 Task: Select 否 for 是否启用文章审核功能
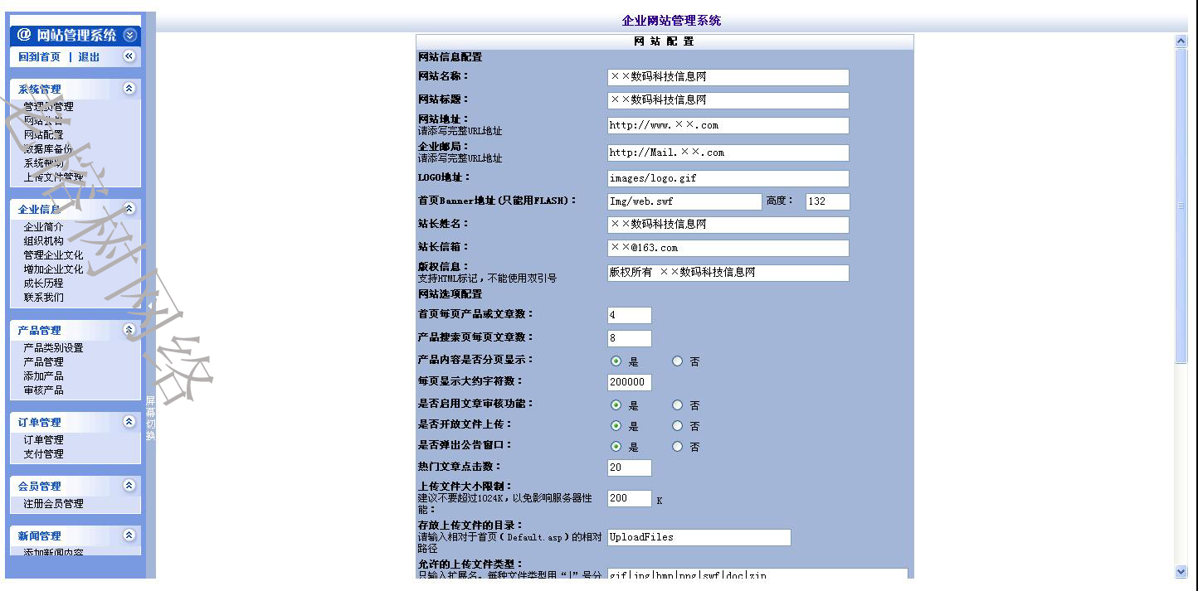[677, 404]
